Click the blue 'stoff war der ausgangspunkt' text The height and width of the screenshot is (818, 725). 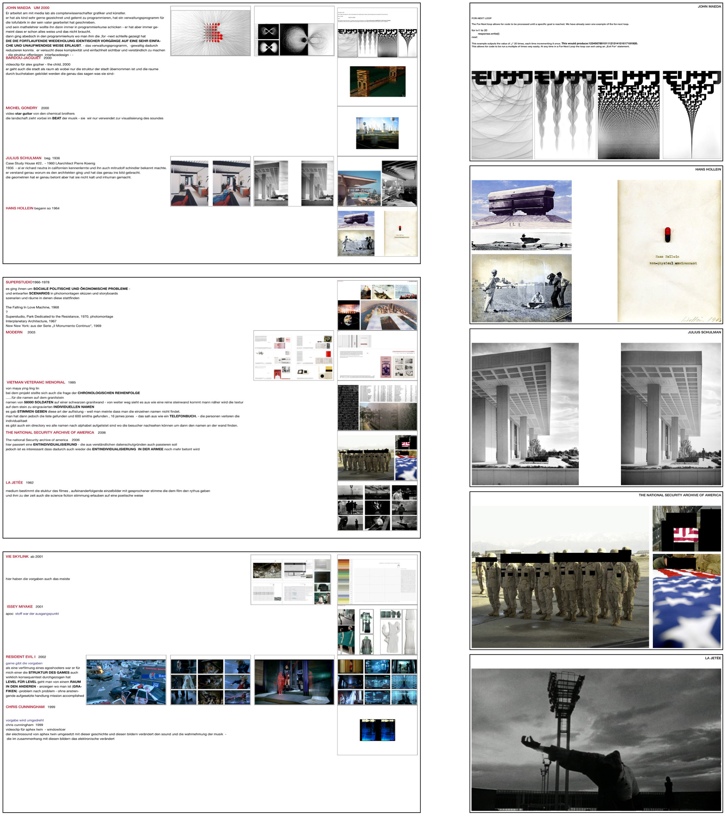pyautogui.click(x=37, y=613)
